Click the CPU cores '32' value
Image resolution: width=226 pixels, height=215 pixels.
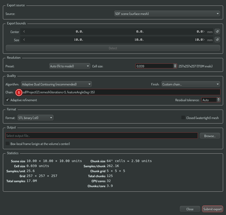pos(109,181)
